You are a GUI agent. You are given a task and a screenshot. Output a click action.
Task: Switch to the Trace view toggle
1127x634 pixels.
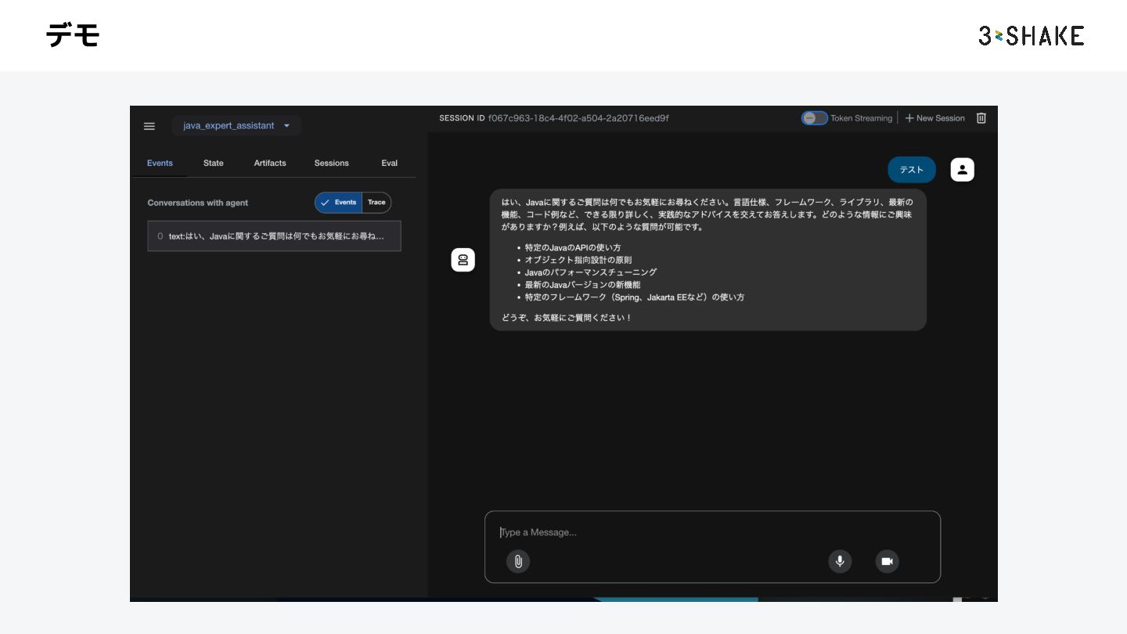point(376,203)
